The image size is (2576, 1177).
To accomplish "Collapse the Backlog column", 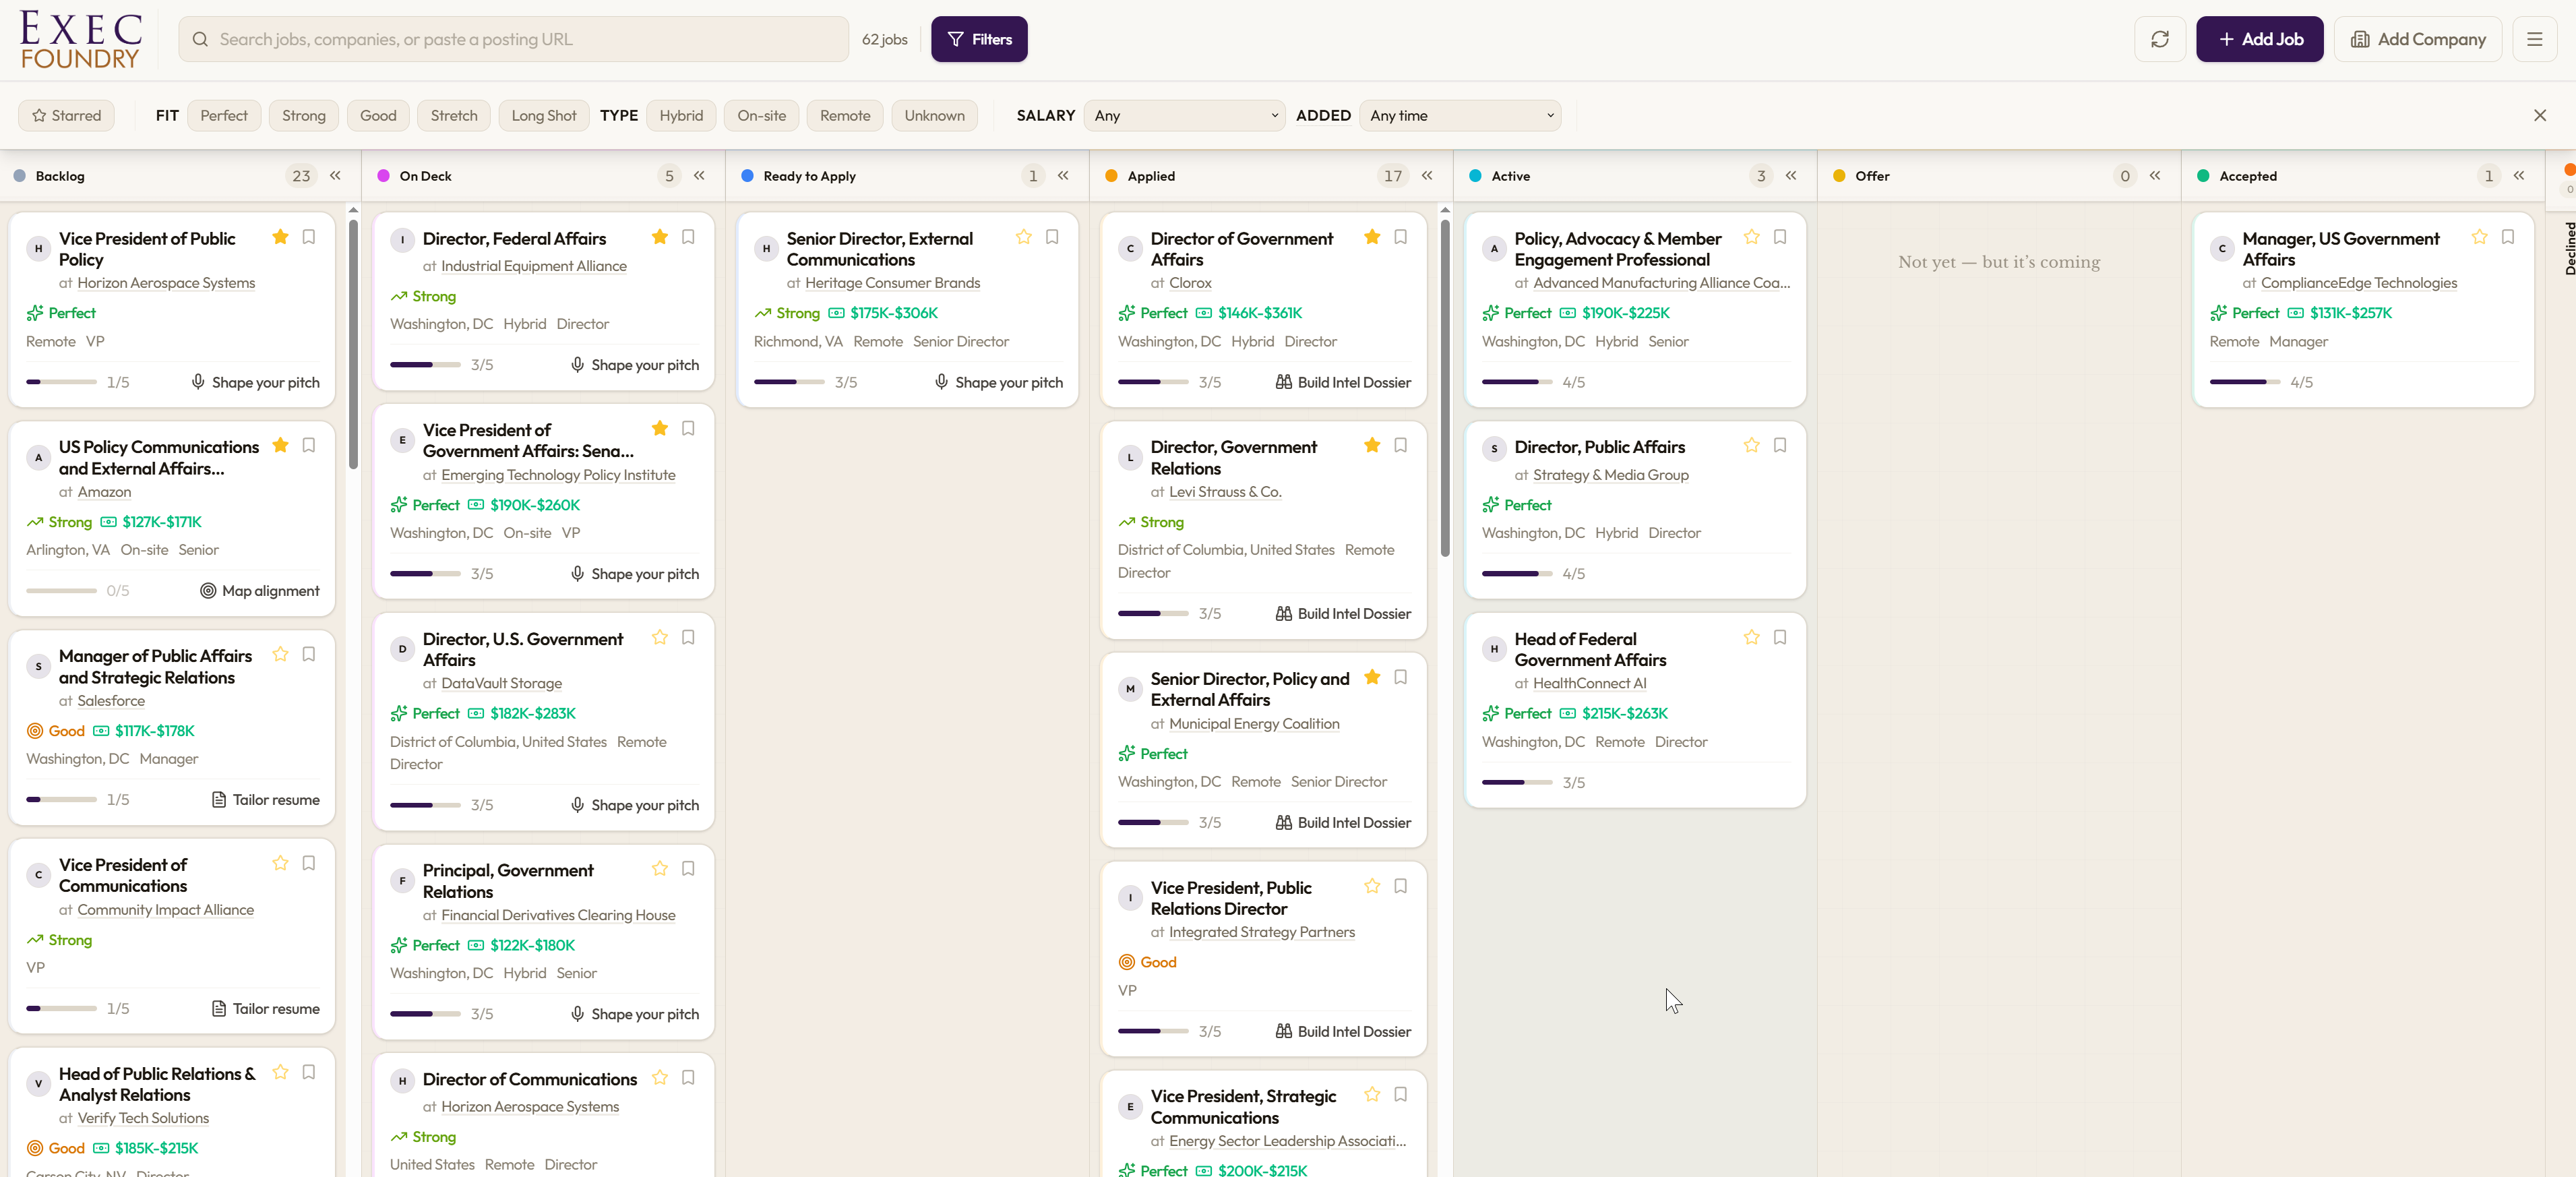I will pyautogui.click(x=335, y=176).
